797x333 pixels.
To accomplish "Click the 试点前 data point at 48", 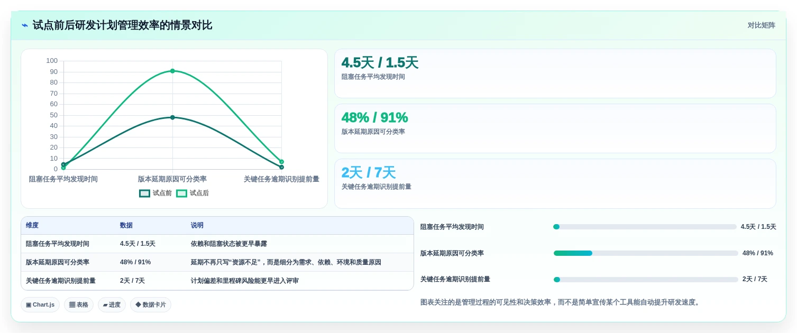I will tap(172, 117).
